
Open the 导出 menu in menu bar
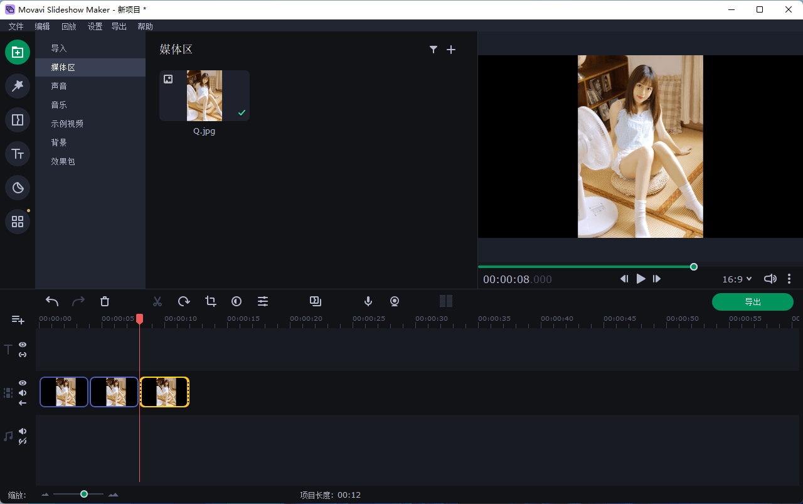tap(119, 26)
